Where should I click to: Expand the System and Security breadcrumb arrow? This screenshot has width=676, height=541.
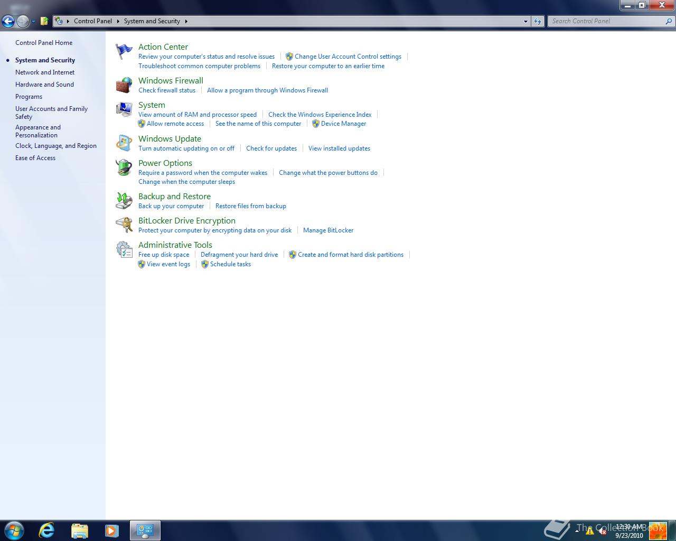(x=186, y=21)
